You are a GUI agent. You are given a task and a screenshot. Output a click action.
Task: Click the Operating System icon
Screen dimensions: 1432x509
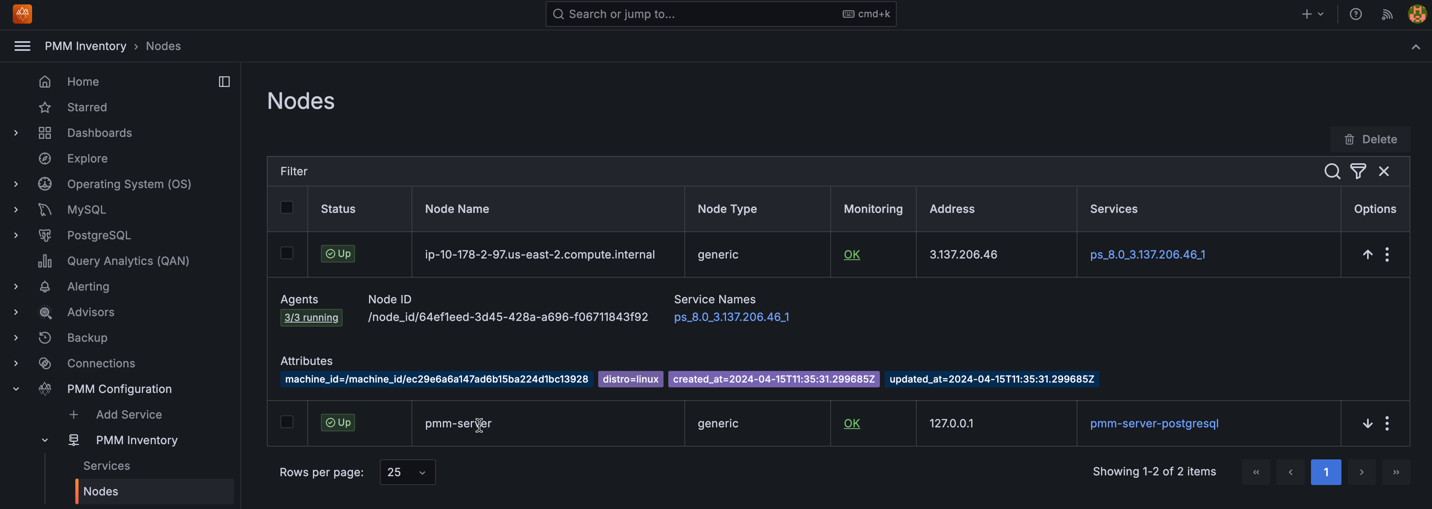tap(45, 184)
